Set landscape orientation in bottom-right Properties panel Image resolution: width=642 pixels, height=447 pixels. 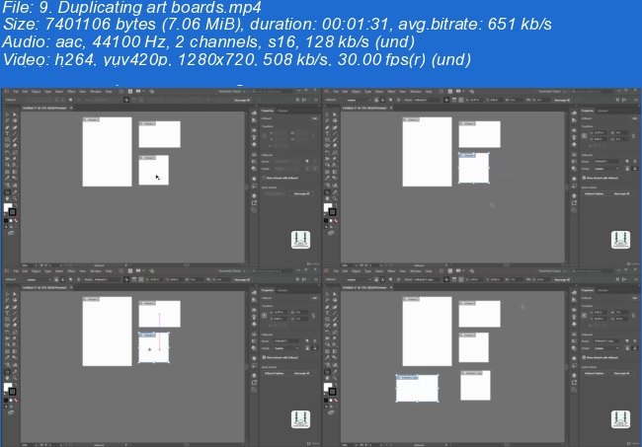click(635, 348)
